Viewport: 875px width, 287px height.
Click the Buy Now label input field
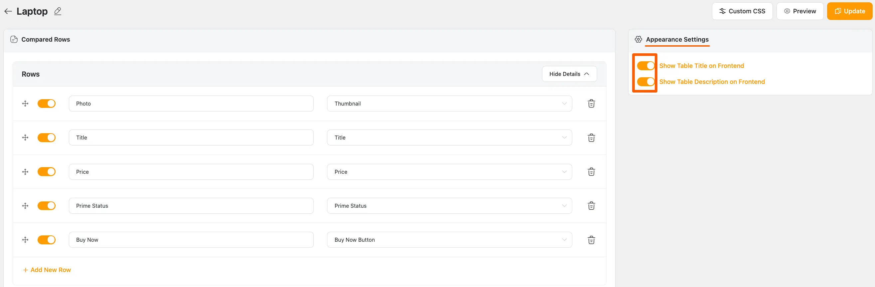[191, 240]
